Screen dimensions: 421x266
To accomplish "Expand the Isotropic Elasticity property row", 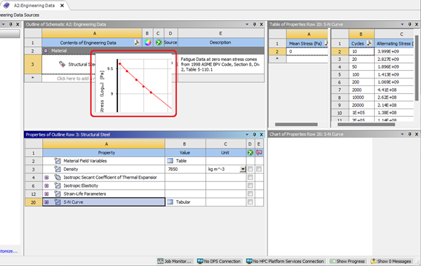I will 46,185.
